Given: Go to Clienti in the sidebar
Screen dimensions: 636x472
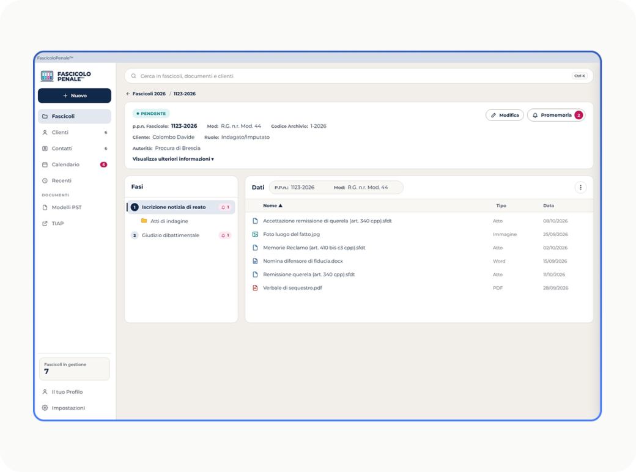Looking at the screenshot, I should (75, 133).
